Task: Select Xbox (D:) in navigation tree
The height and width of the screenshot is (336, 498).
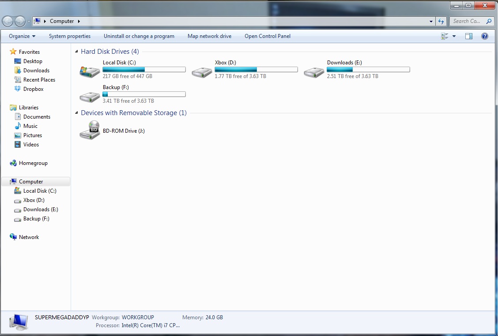Action: pyautogui.click(x=34, y=200)
